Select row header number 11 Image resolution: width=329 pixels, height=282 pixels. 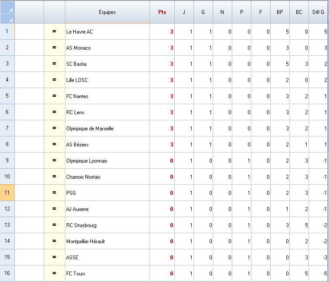click(7, 193)
